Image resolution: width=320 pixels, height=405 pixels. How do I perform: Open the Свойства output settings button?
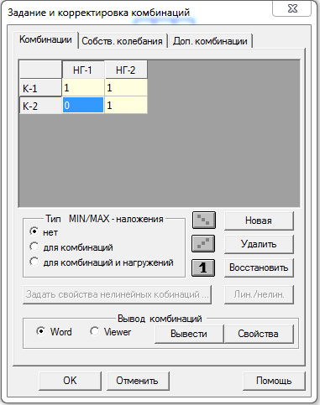pos(259,334)
